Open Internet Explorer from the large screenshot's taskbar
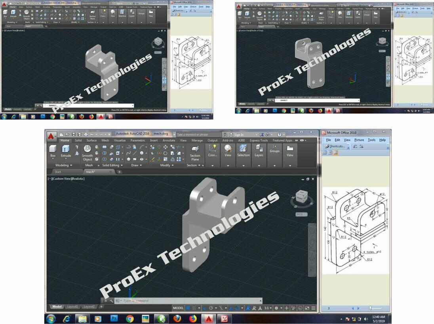434x324 pixels. point(67,319)
